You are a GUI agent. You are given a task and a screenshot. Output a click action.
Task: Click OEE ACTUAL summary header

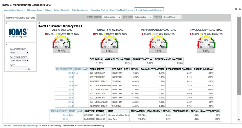click(x=97, y=59)
